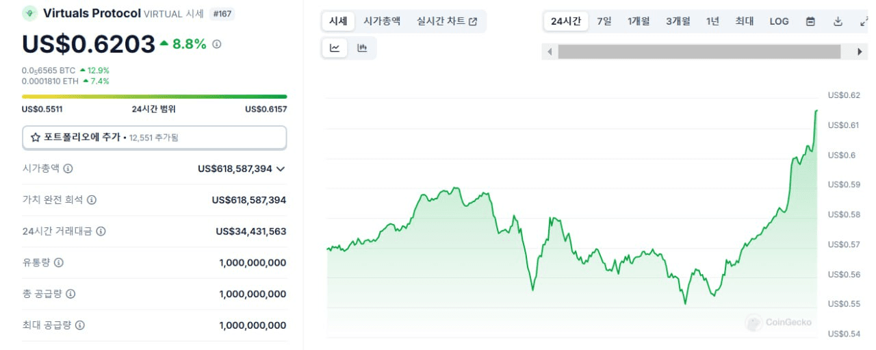Select the 7일 time range

pos(604,21)
